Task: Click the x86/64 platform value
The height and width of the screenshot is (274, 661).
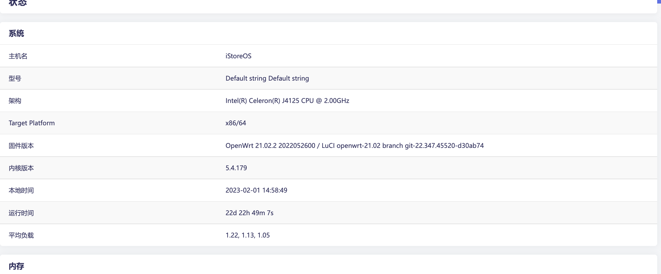Action: tap(236, 123)
